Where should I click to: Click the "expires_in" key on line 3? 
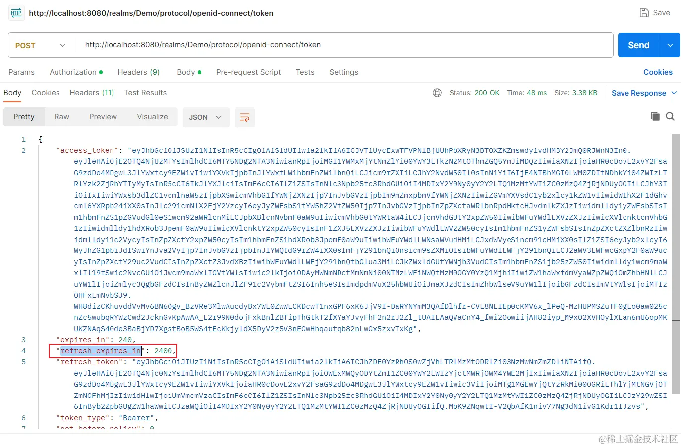pos(83,340)
